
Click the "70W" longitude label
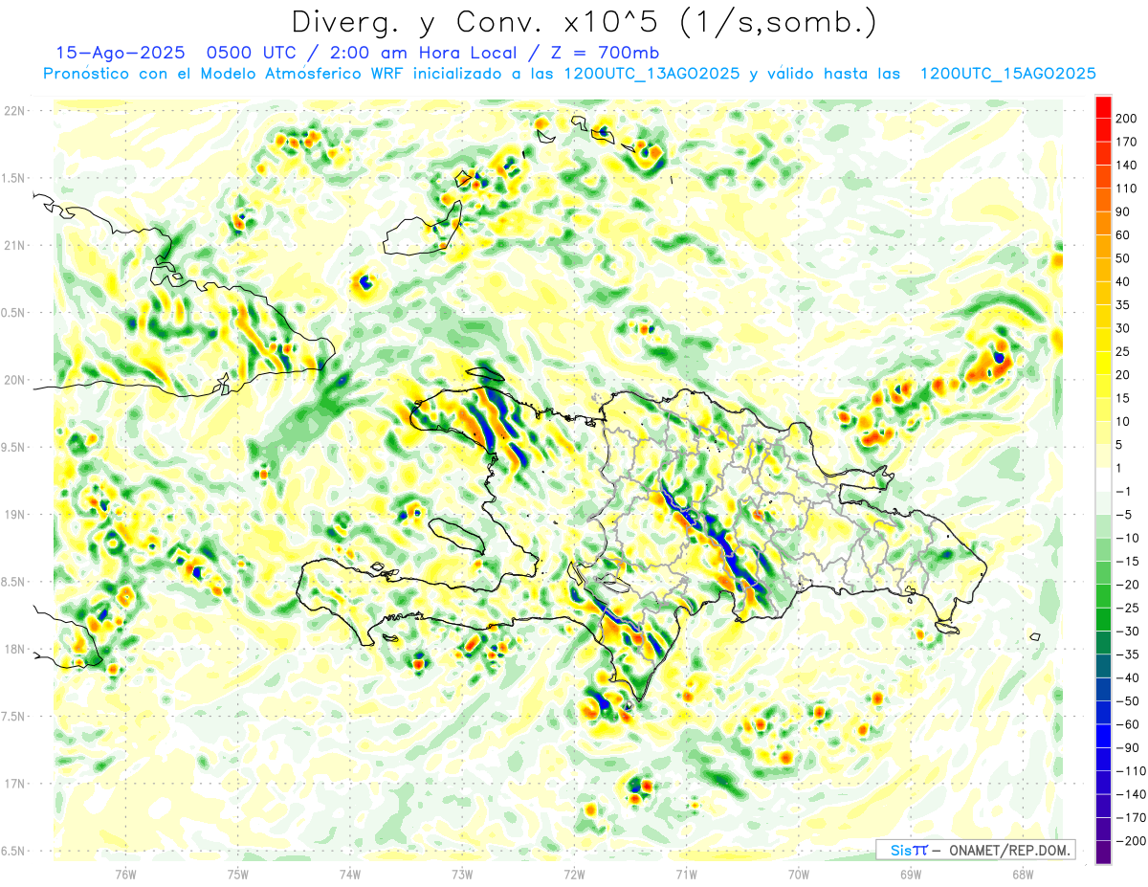tap(799, 874)
